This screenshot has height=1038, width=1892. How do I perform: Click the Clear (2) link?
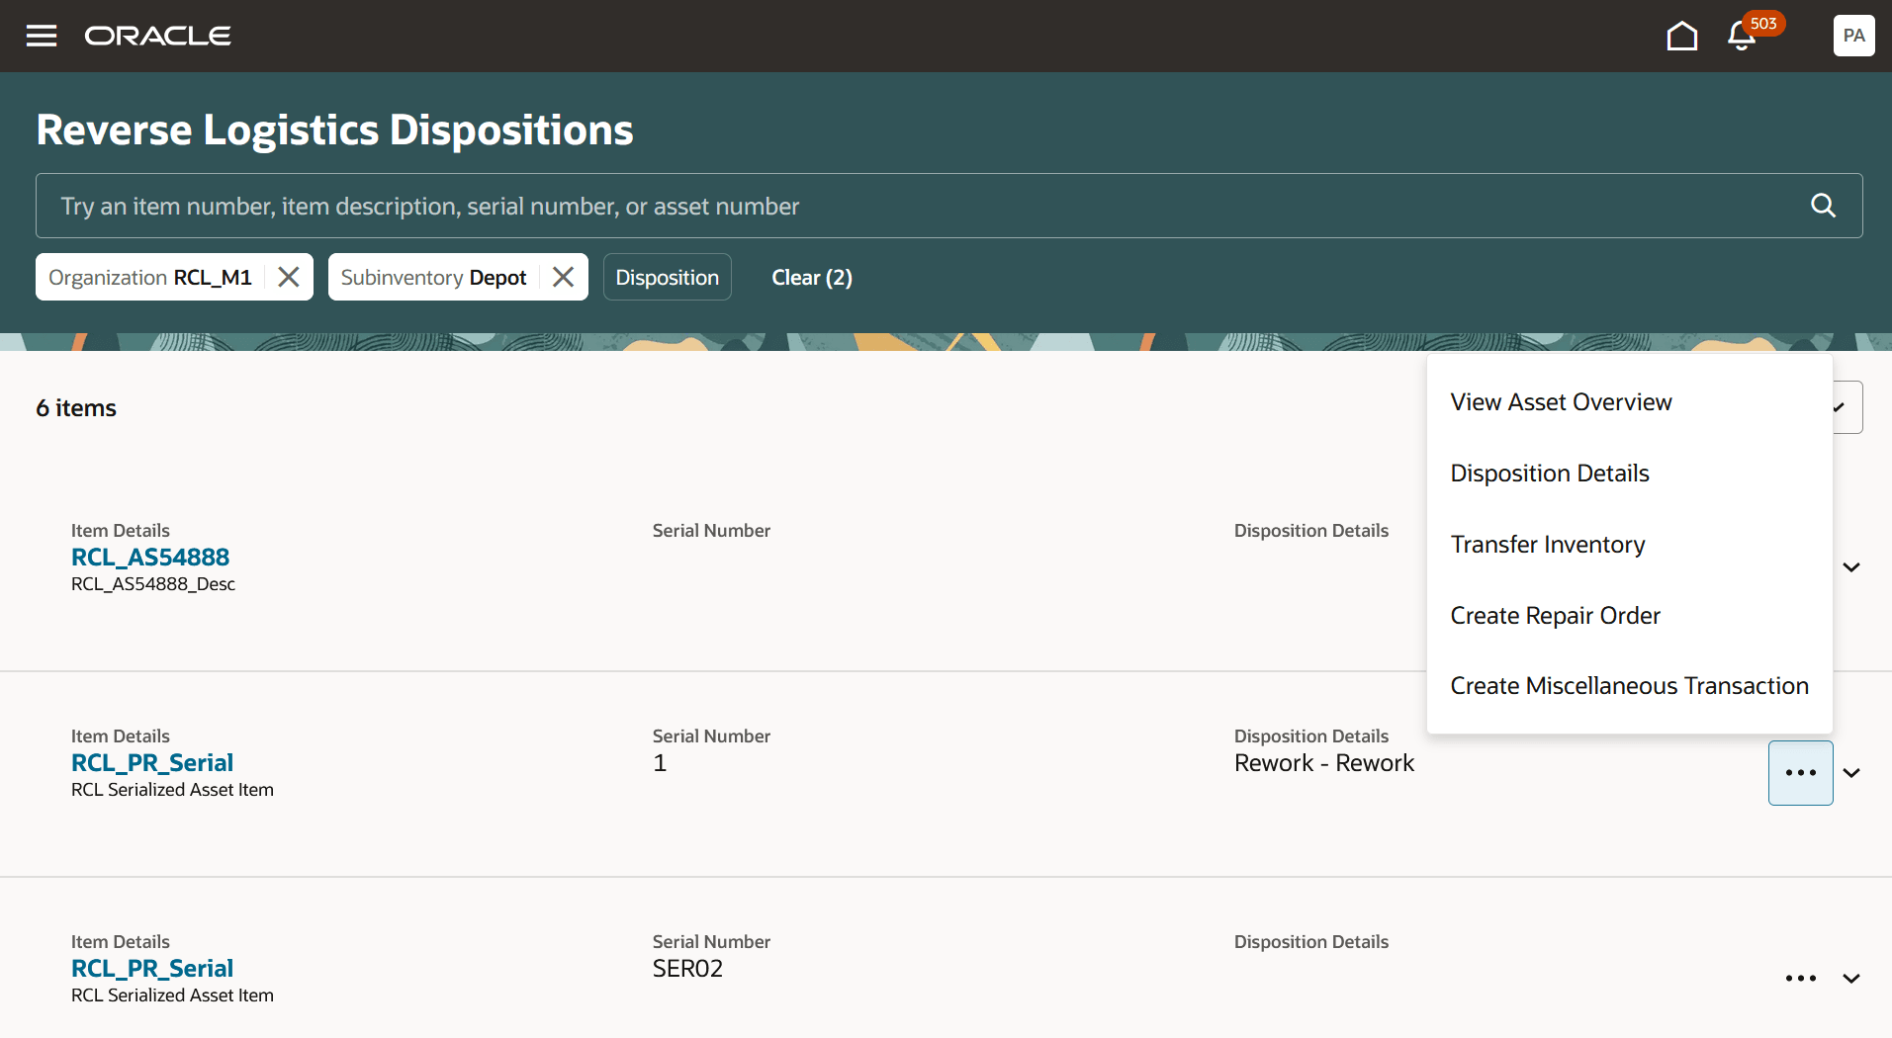click(x=811, y=277)
